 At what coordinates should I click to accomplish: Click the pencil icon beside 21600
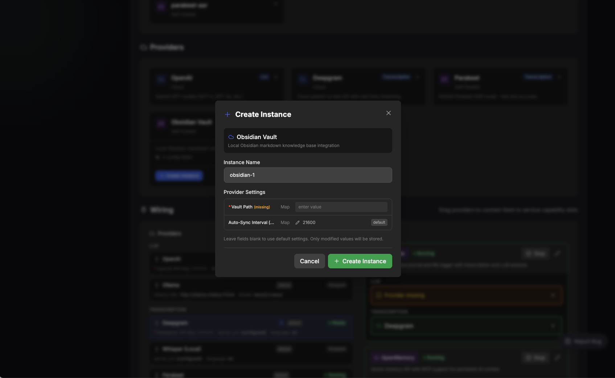coord(297,222)
